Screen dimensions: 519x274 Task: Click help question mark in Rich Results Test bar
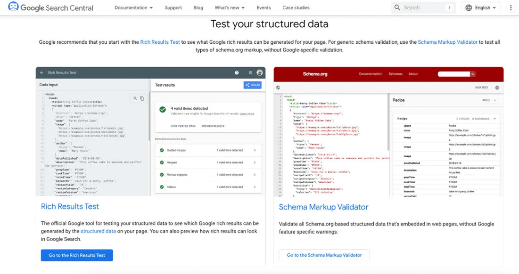pyautogui.click(x=237, y=73)
